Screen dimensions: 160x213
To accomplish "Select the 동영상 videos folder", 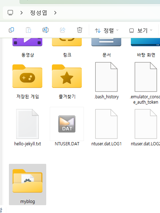I will tap(27, 48).
